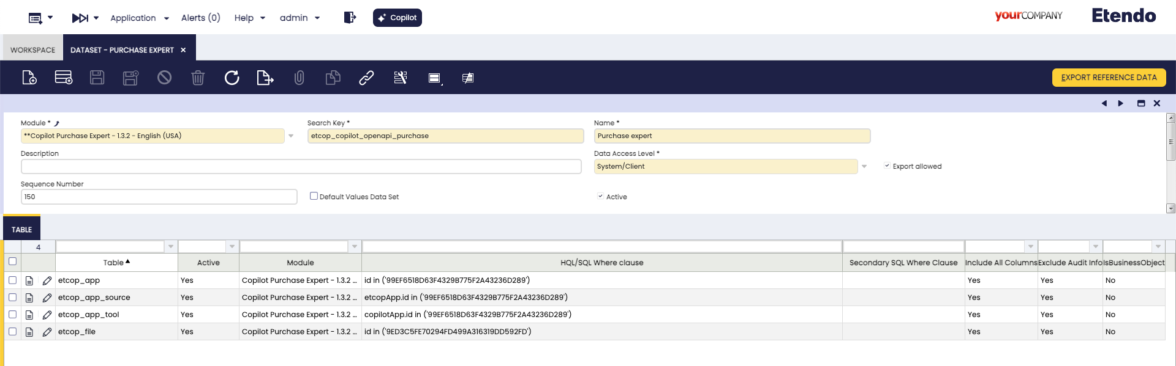Edit the etcop_file row with the pencil icon
Viewport: 1176px width, 366px height.
(x=47, y=332)
